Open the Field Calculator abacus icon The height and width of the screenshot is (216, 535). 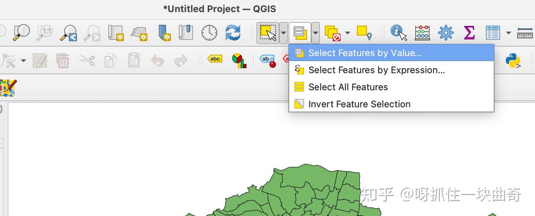click(422, 33)
